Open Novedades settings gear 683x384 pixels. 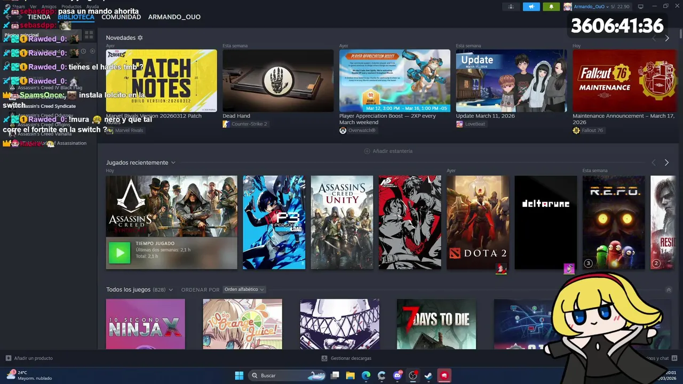[x=140, y=38]
